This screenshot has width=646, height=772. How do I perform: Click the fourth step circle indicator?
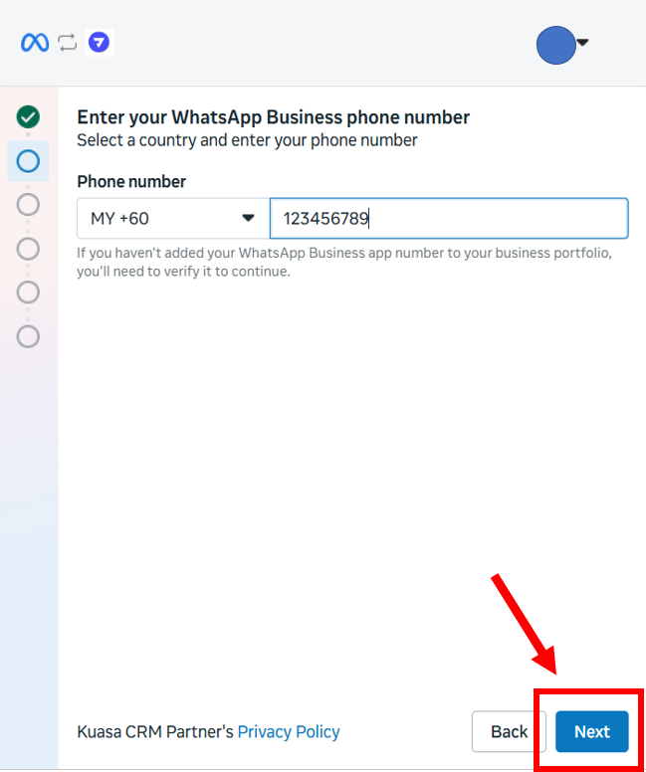pos(28,248)
